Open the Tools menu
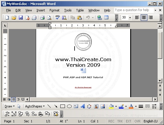164x125 pixels. tap(68, 10)
